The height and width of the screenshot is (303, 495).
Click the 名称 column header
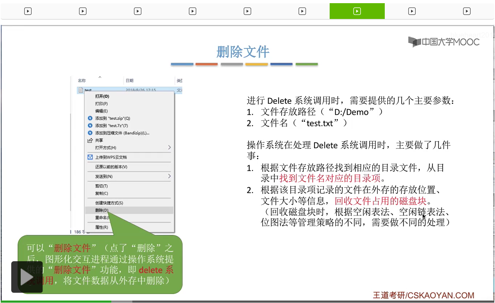[x=82, y=80]
